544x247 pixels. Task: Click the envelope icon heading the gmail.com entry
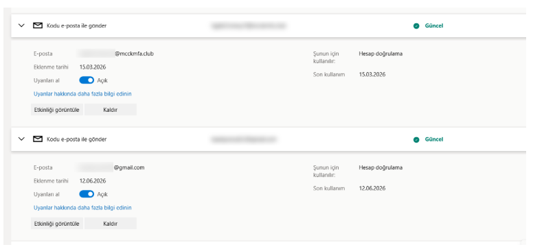(x=38, y=139)
